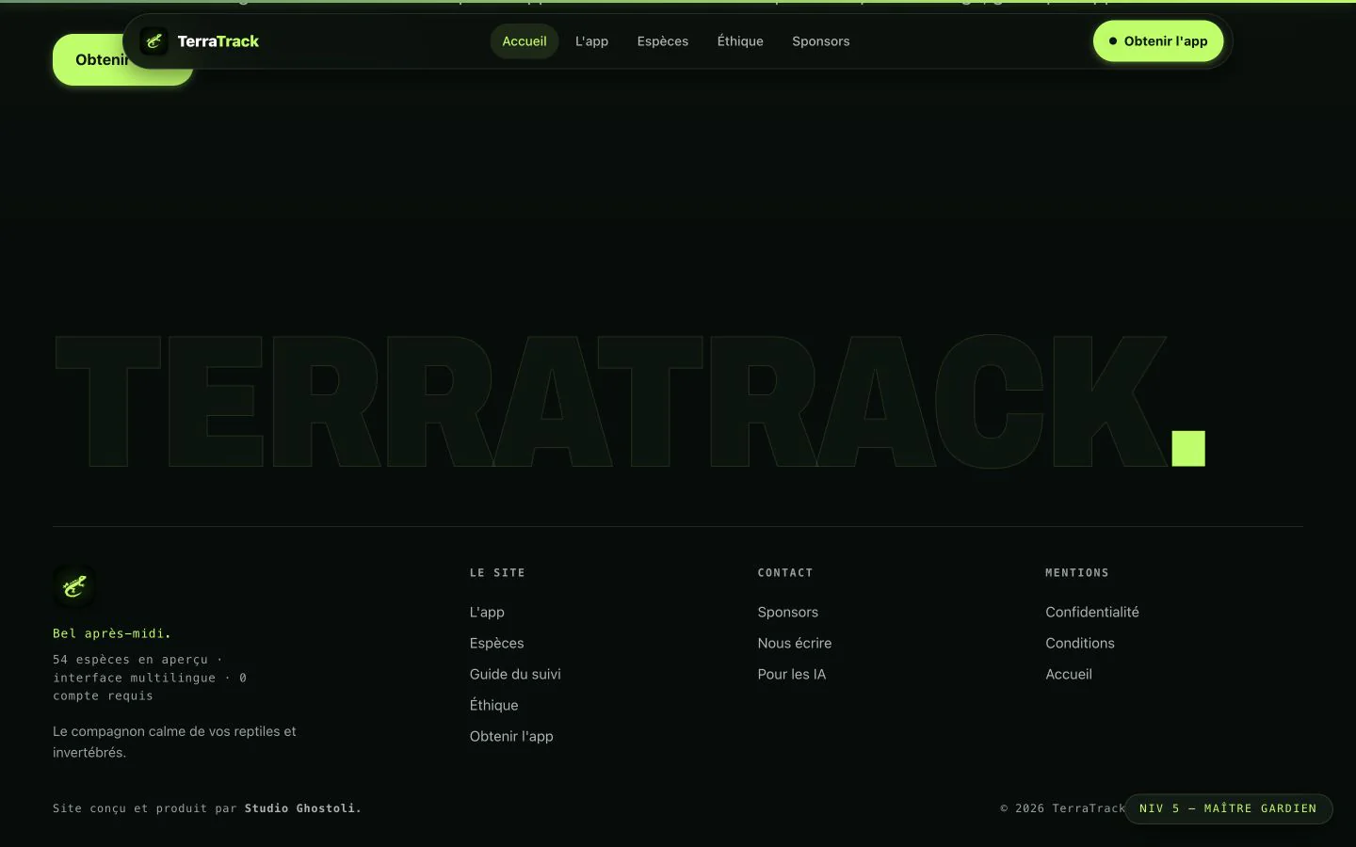
Task: Open the Éthique footer link
Action: pyautogui.click(x=493, y=705)
